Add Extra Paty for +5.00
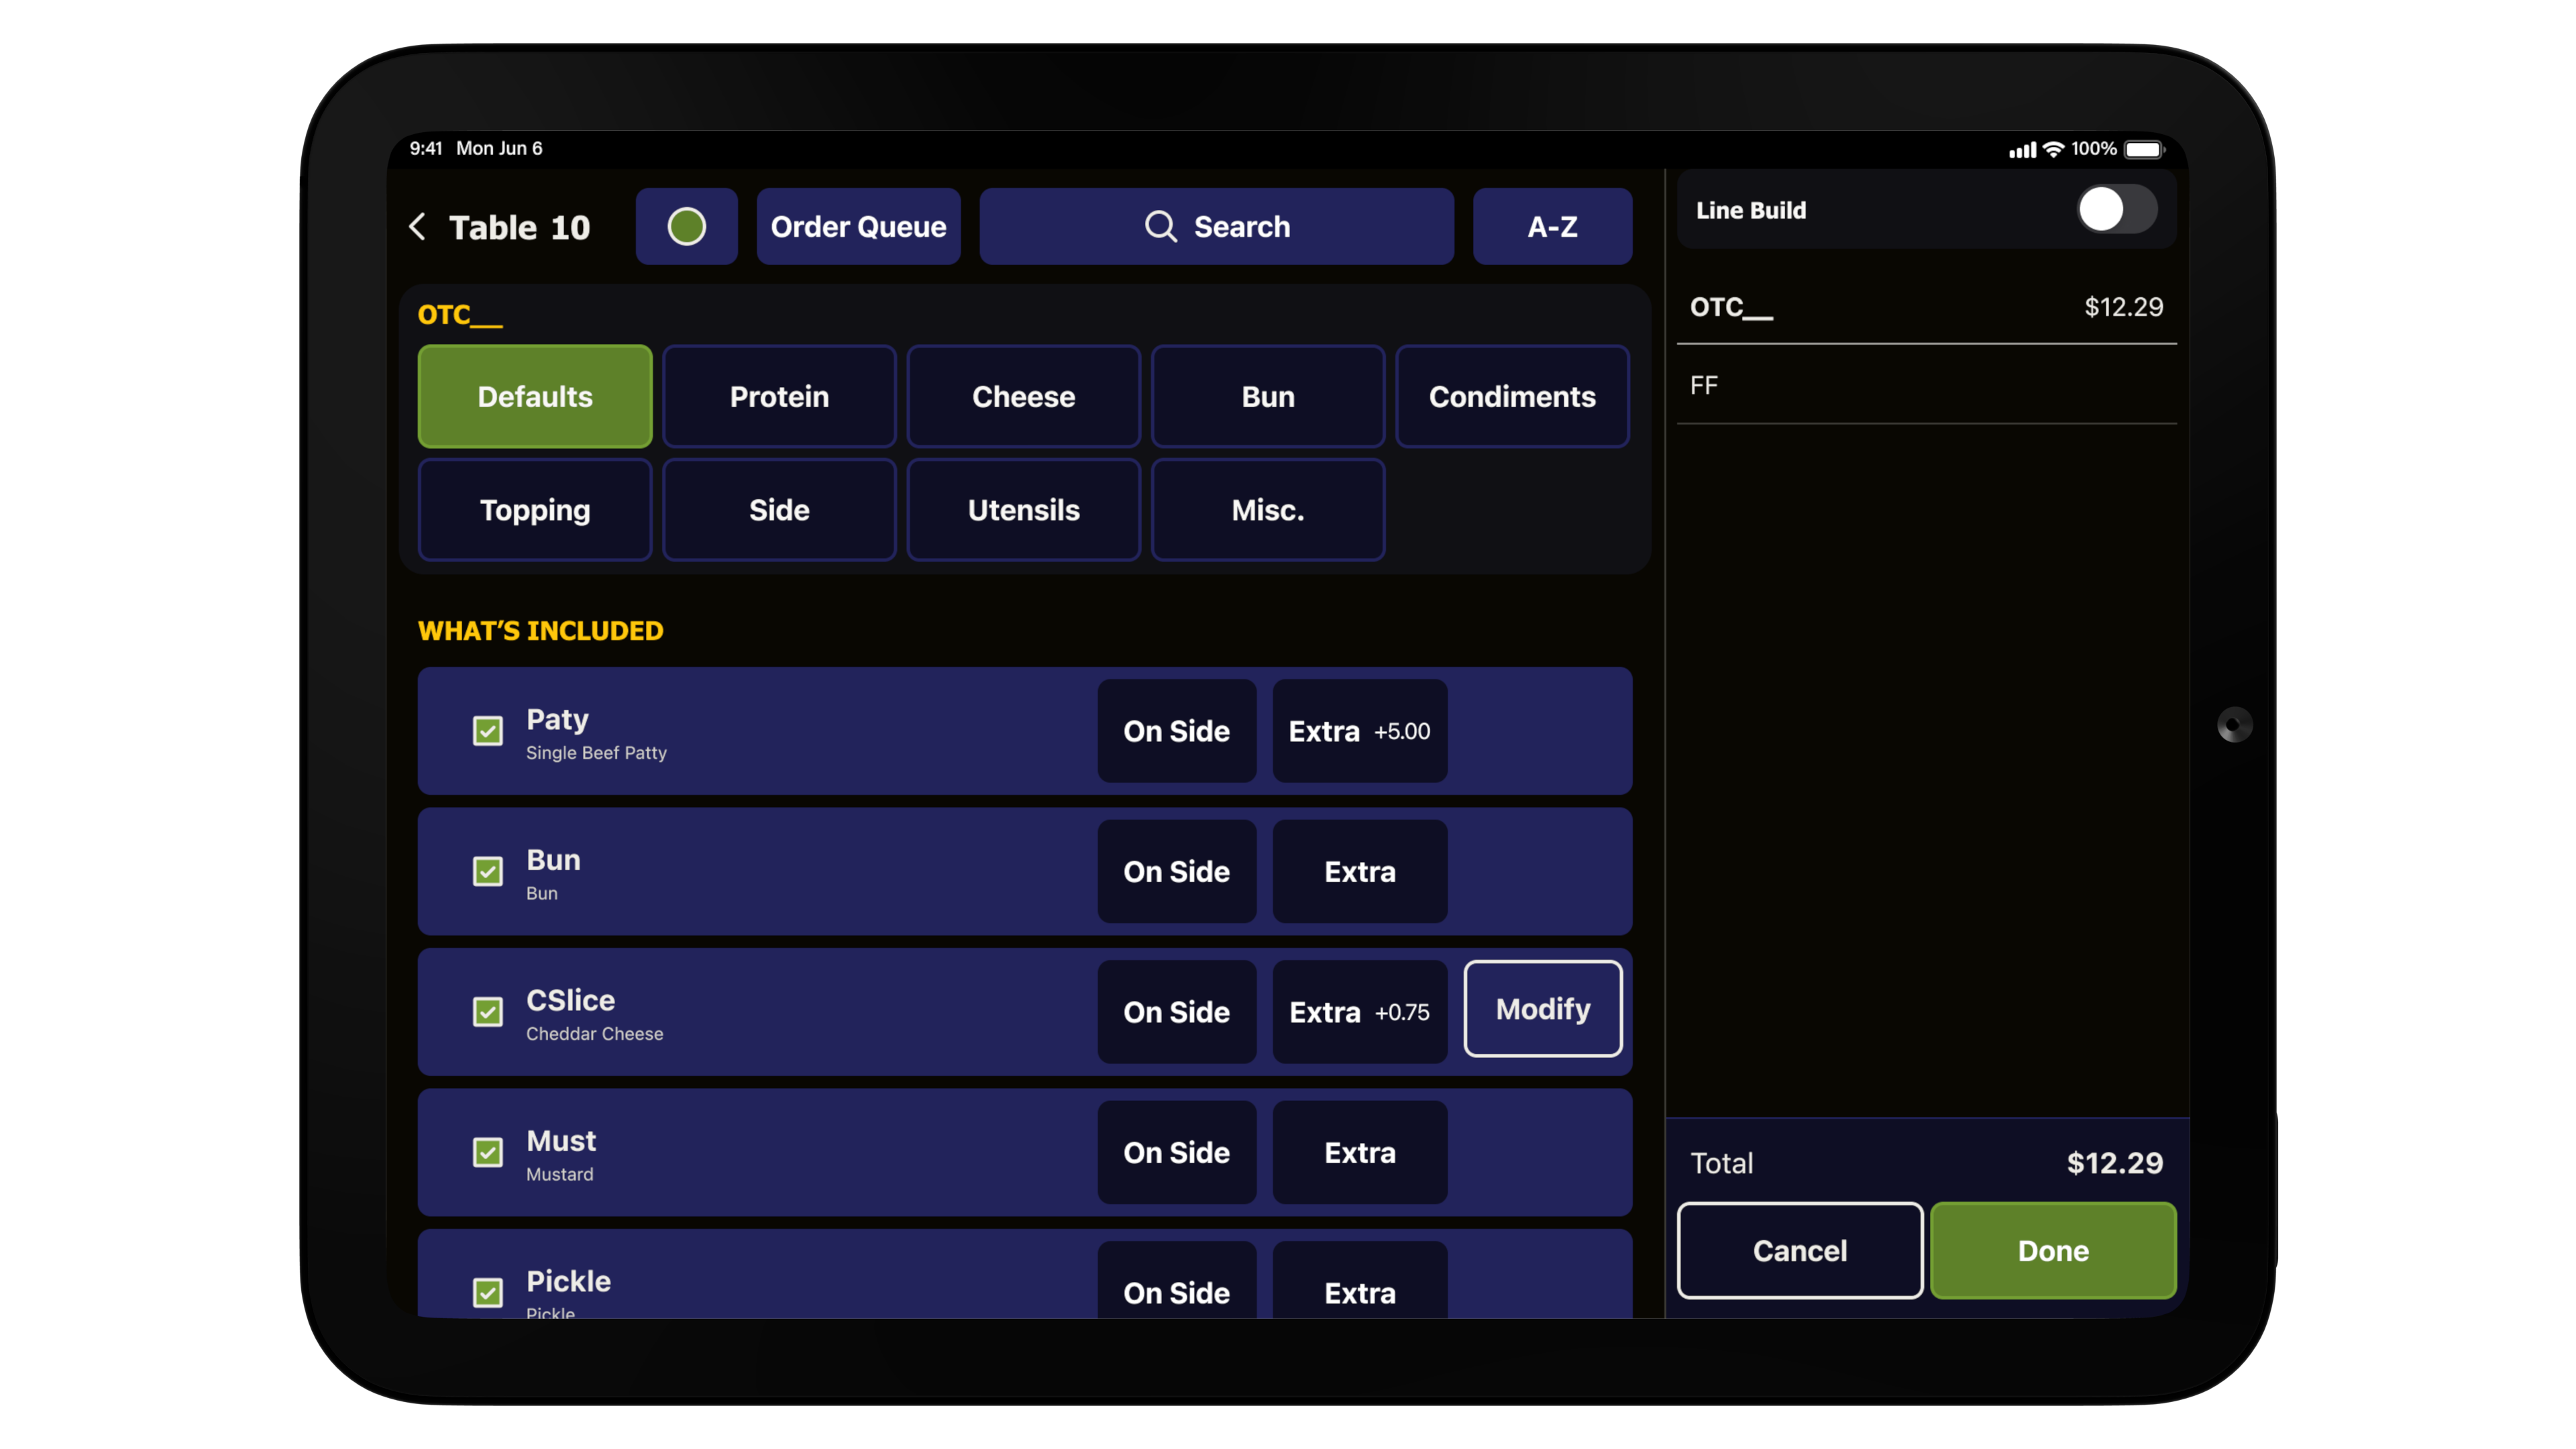Image resolution: width=2576 pixels, height=1449 pixels. (x=1359, y=731)
